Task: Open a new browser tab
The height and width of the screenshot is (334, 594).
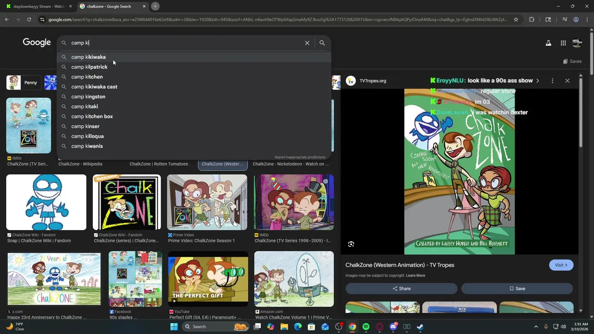Action: click(155, 6)
